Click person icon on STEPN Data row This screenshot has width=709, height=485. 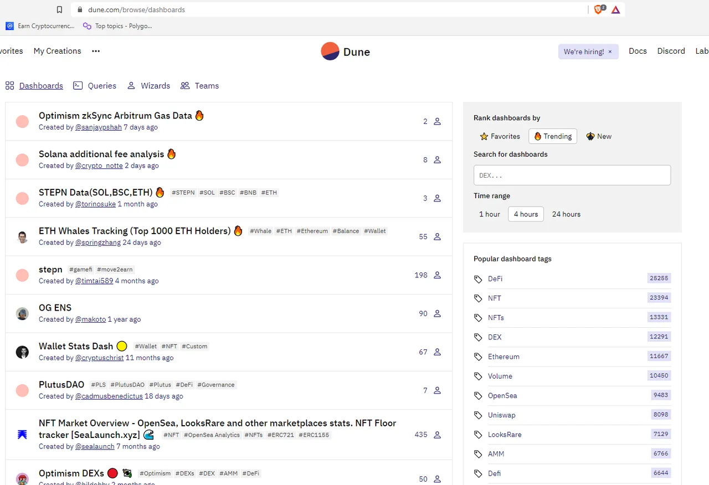coord(437,198)
